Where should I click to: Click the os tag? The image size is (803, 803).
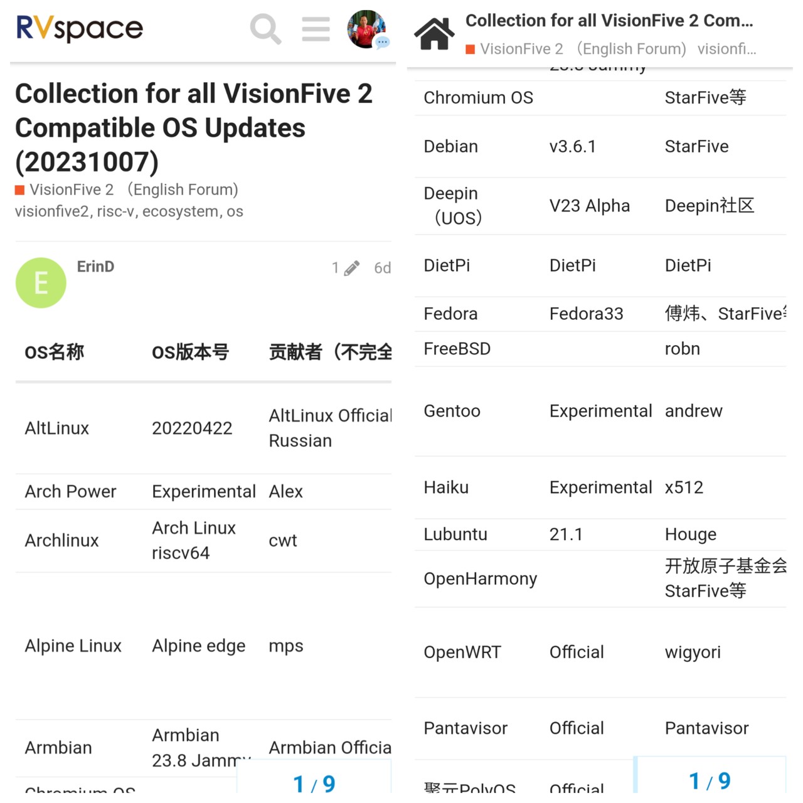pyautogui.click(x=235, y=211)
